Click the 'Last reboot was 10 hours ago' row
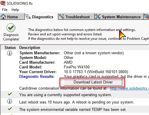The image size is (149, 115). tap(77, 102)
